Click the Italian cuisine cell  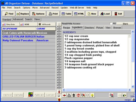coord(46,37)
